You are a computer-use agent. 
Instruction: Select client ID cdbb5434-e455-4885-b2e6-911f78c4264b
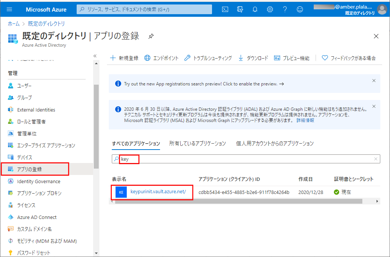tap(244, 192)
